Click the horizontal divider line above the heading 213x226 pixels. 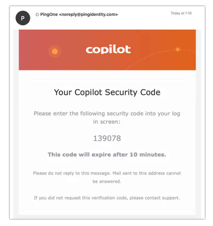[x=107, y=79]
